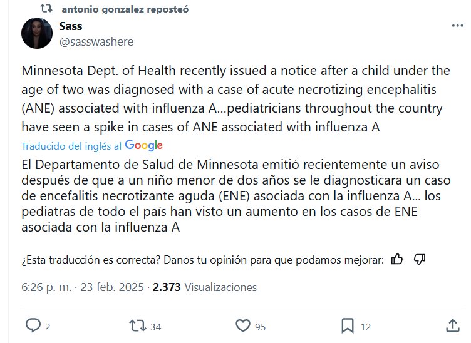Bookmark this post
This screenshot has width=471, height=343.
[x=348, y=325]
